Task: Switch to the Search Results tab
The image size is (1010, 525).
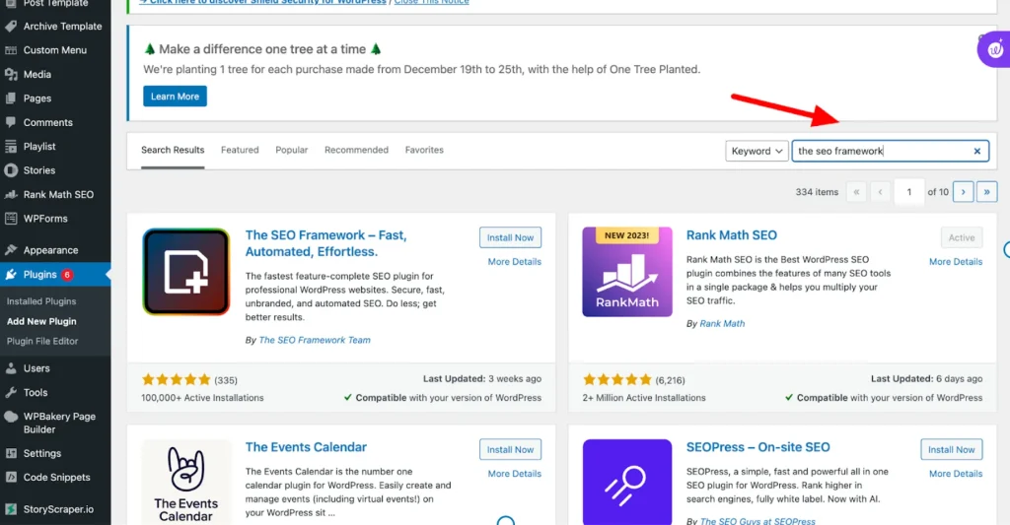Action: point(173,150)
